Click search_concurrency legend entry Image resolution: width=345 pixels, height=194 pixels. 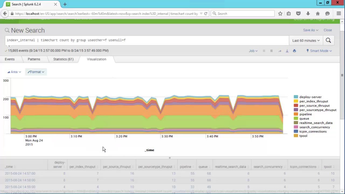312,127
